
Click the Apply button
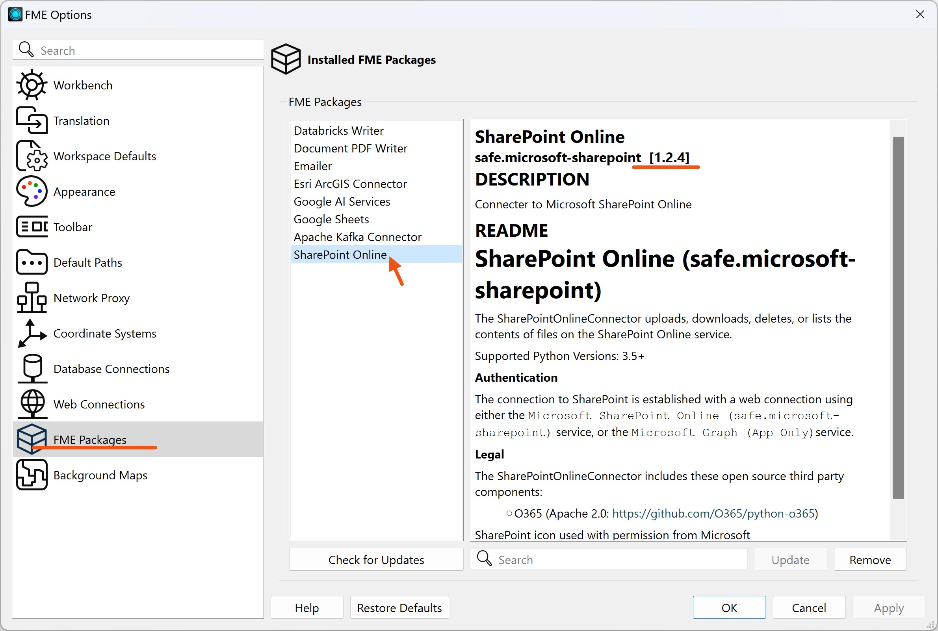[x=888, y=607]
